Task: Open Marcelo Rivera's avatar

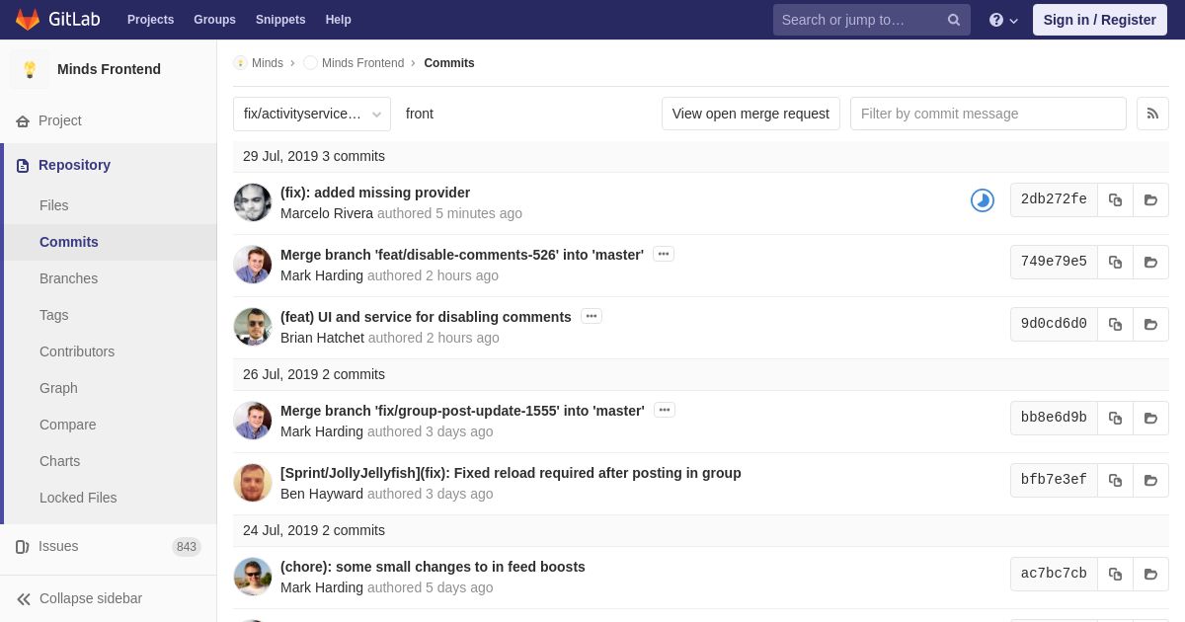Action: click(253, 202)
